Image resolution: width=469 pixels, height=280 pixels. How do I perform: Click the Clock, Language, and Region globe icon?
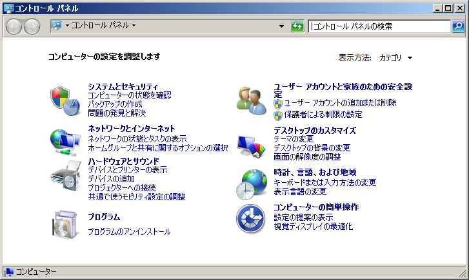coord(251,182)
